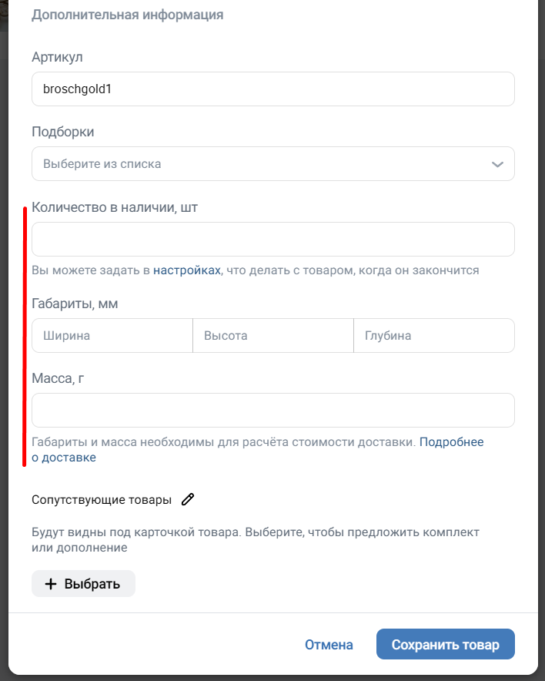Image resolution: width=545 pixels, height=681 pixels.
Task: Click the Габариты, мм label
Action: [x=75, y=304]
